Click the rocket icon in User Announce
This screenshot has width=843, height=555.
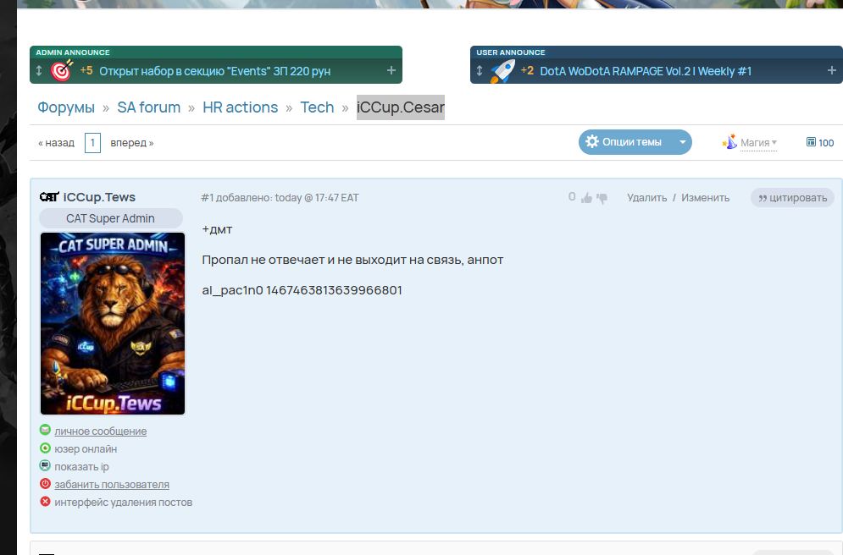tap(502, 71)
